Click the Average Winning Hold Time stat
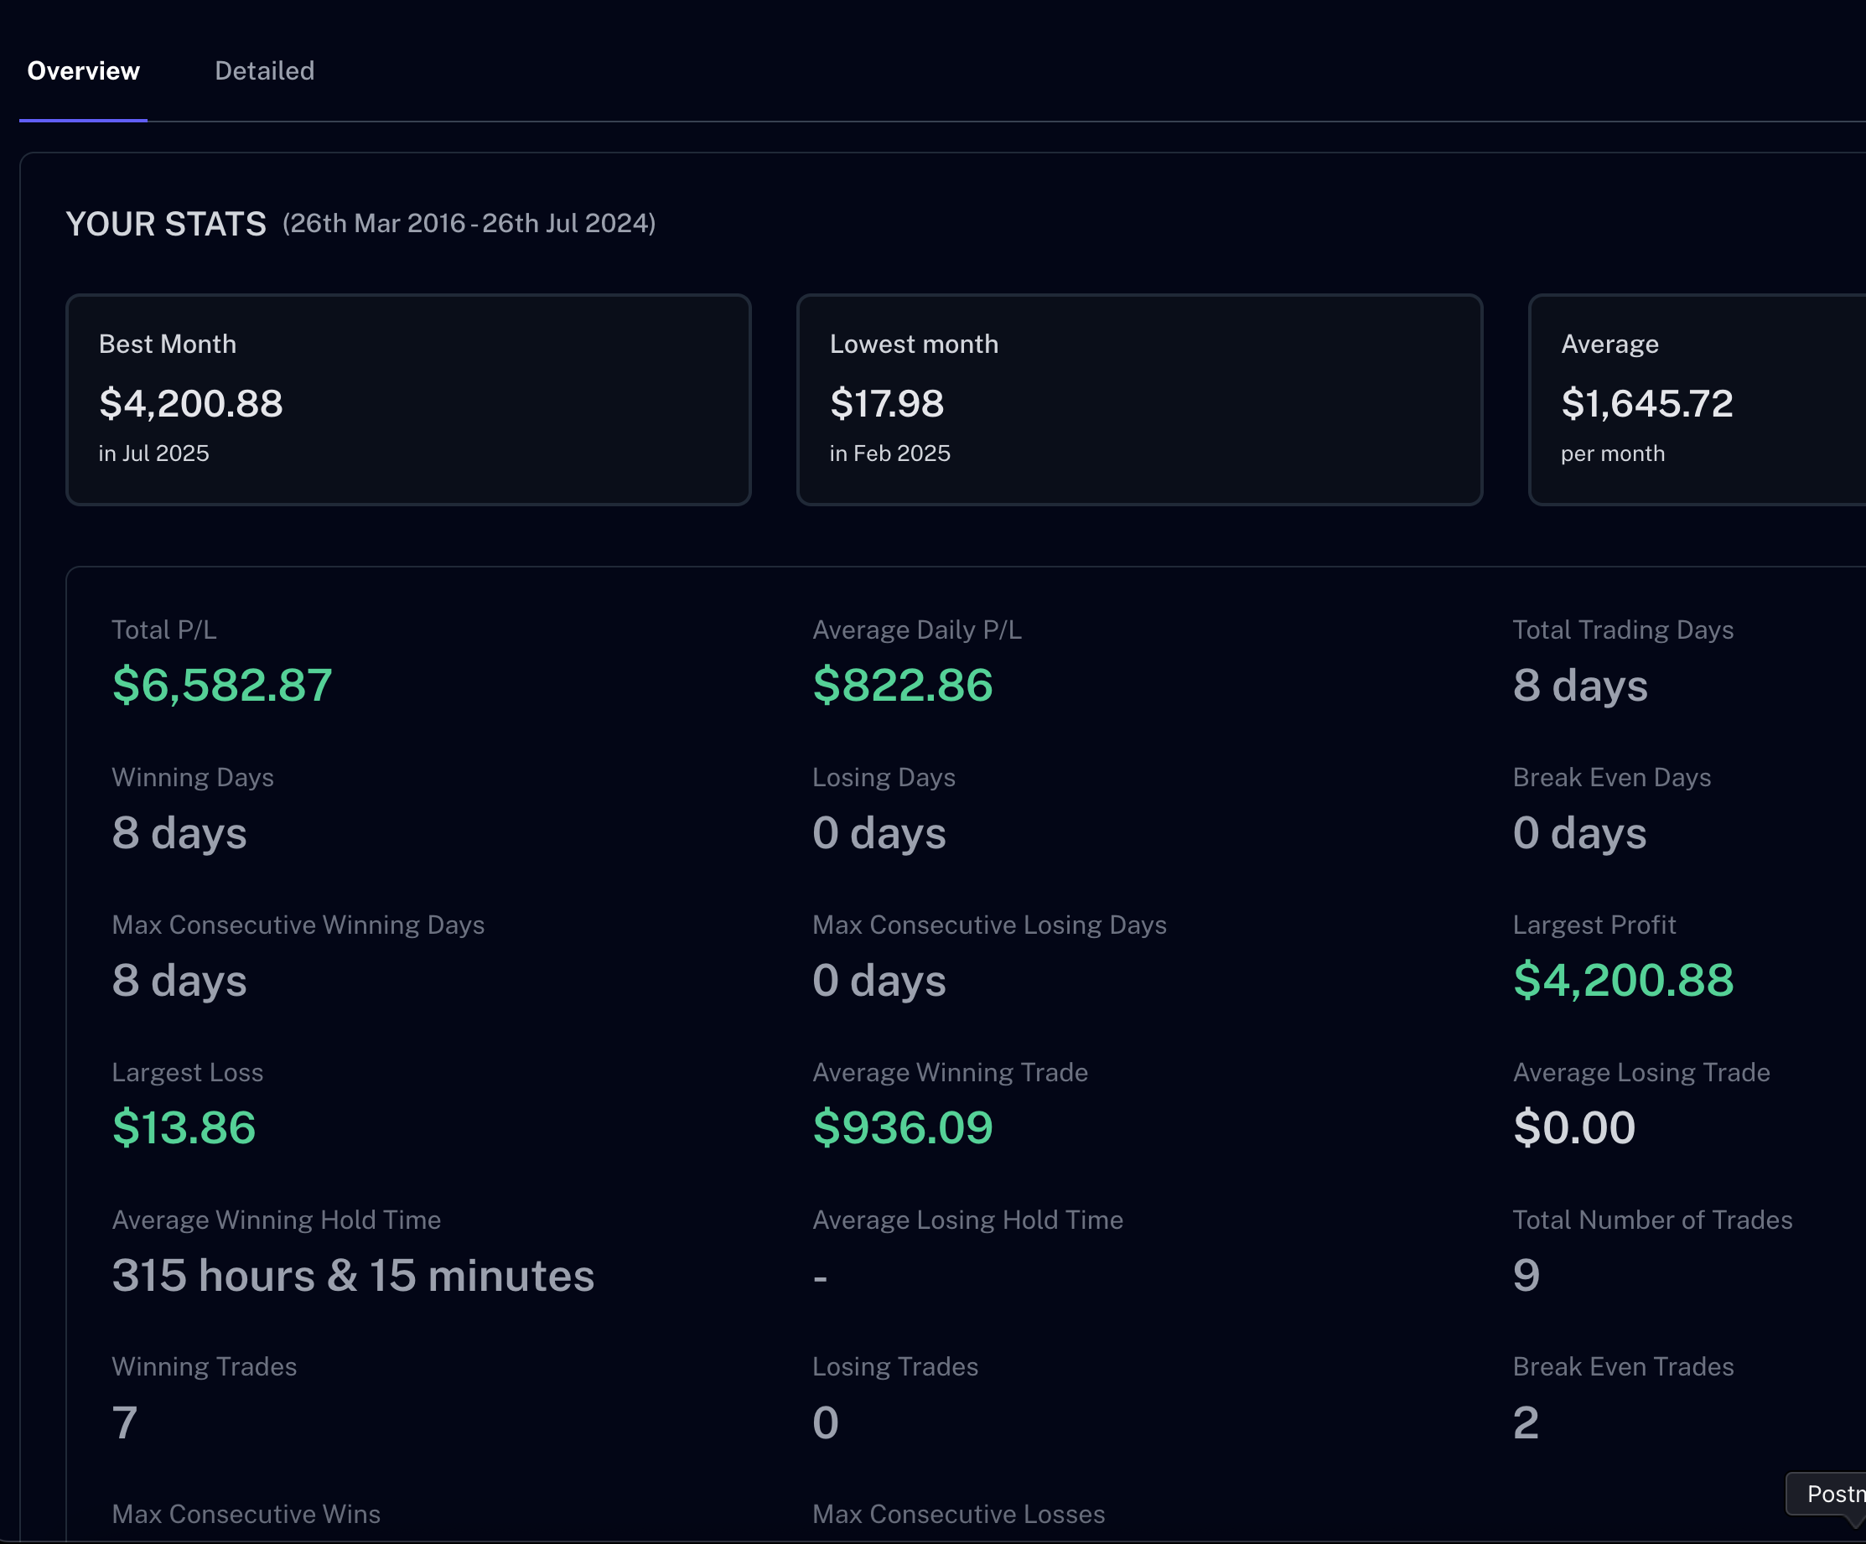The width and height of the screenshot is (1866, 1544). 353,1276
